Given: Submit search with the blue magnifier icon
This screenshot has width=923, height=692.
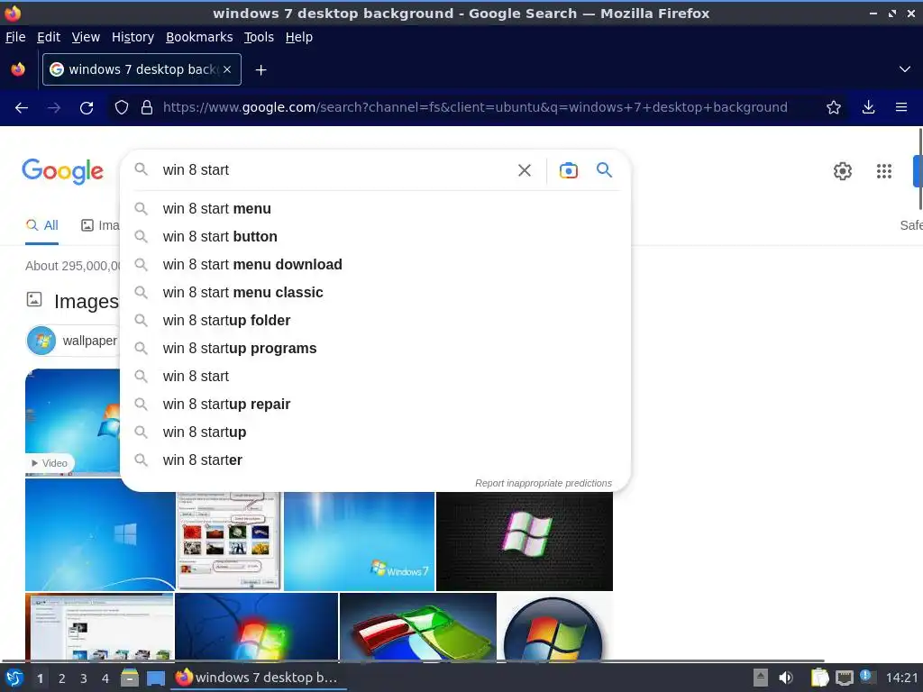Looking at the screenshot, I should pos(605,170).
